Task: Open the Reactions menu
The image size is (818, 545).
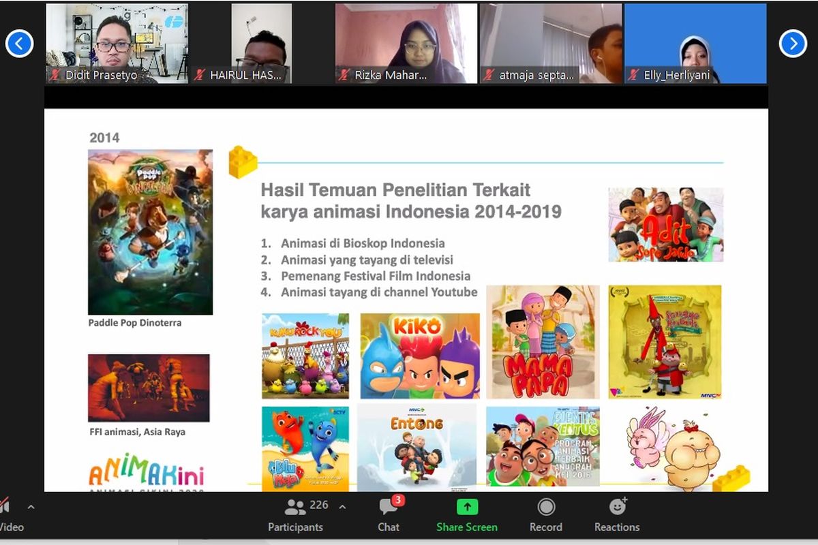Action: tap(617, 515)
